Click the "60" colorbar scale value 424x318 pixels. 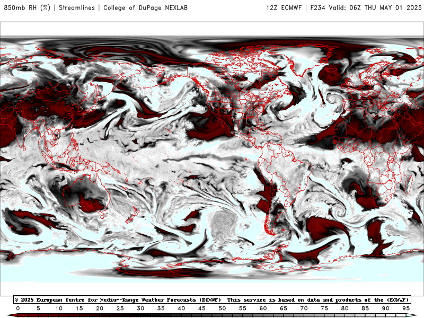tap(263, 308)
